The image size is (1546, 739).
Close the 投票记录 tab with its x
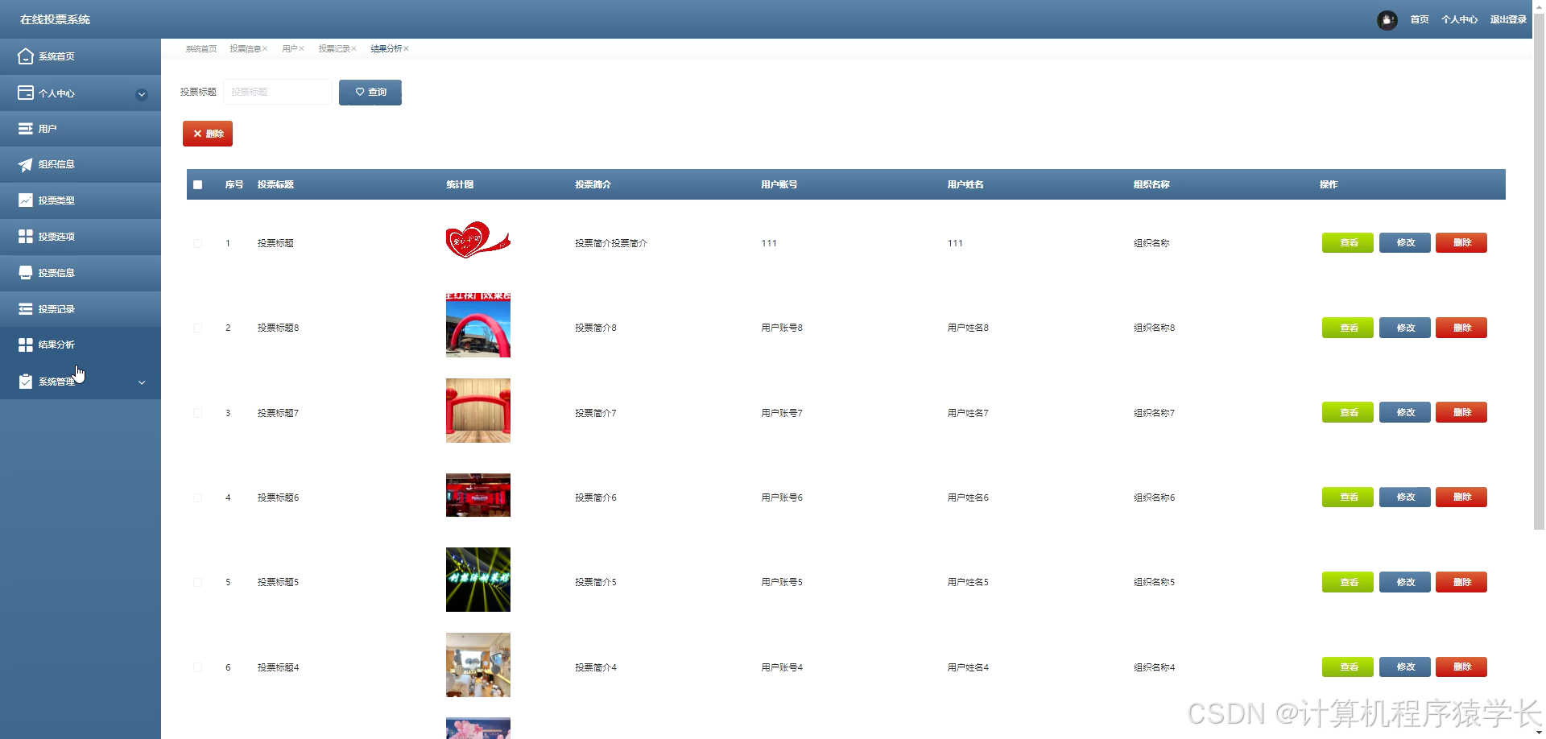click(x=353, y=49)
